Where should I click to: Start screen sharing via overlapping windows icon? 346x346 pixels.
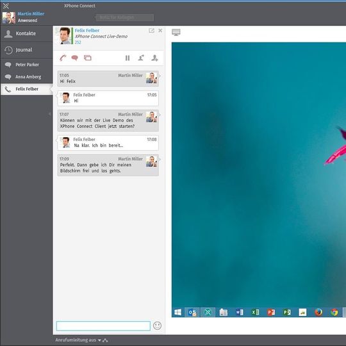coord(88,58)
